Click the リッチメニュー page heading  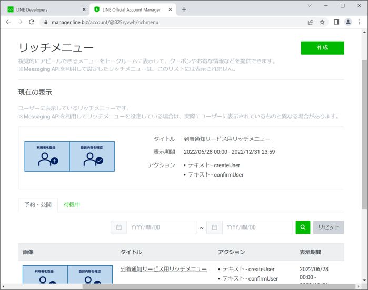click(x=56, y=48)
